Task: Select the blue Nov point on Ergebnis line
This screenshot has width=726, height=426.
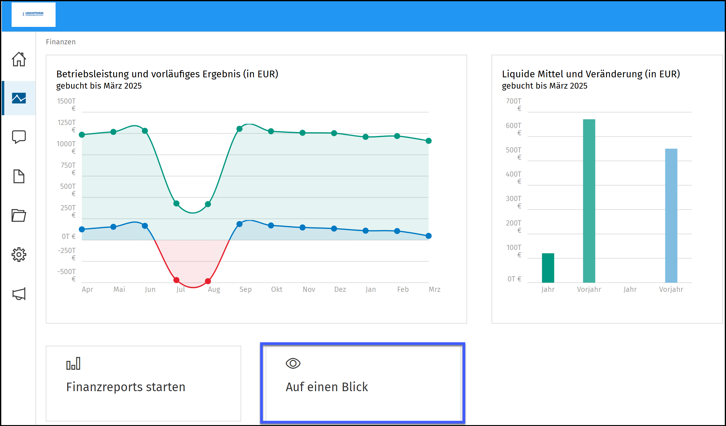Action: pos(303,228)
